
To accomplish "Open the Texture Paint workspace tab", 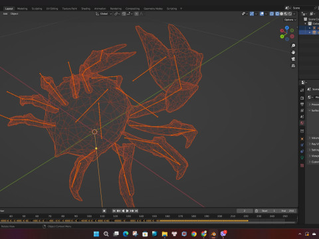I will tap(69, 9).
